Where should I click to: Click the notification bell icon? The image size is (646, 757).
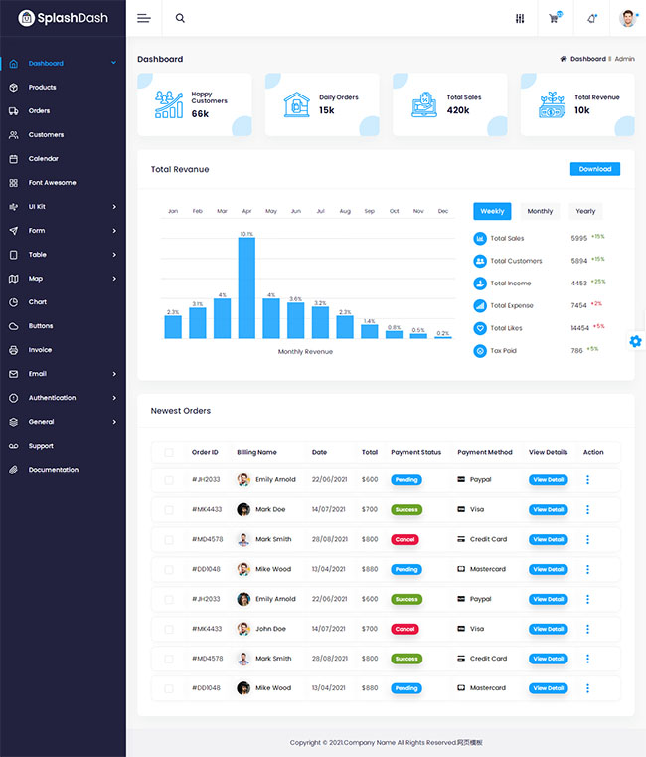tap(592, 18)
